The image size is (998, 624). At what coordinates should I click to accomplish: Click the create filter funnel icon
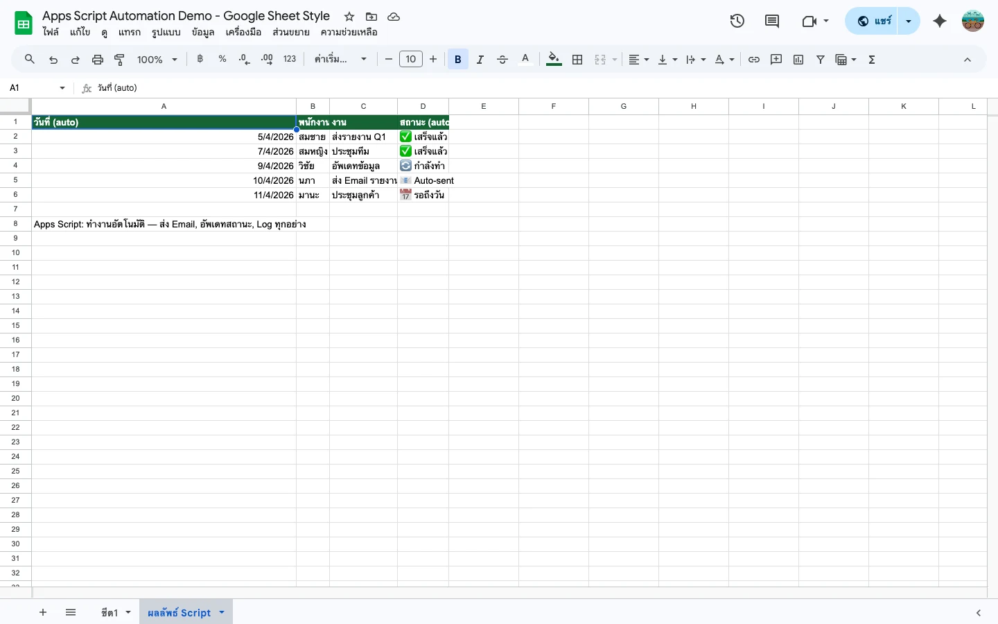coord(821,60)
